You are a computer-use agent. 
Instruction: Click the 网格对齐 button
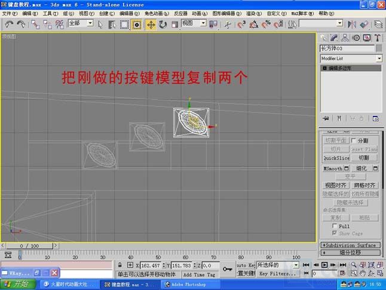pyautogui.click(x=364, y=185)
